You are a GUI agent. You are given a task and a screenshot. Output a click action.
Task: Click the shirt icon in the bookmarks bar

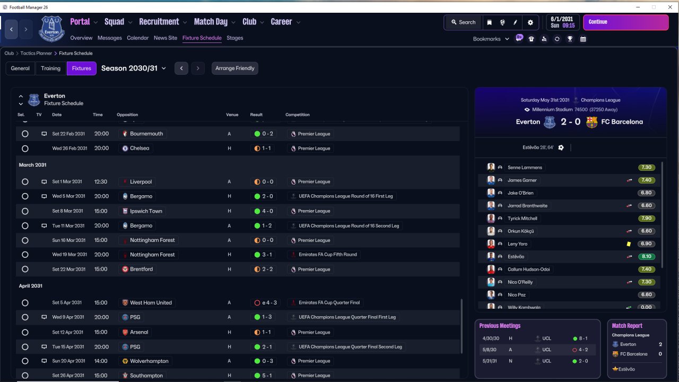(532, 39)
